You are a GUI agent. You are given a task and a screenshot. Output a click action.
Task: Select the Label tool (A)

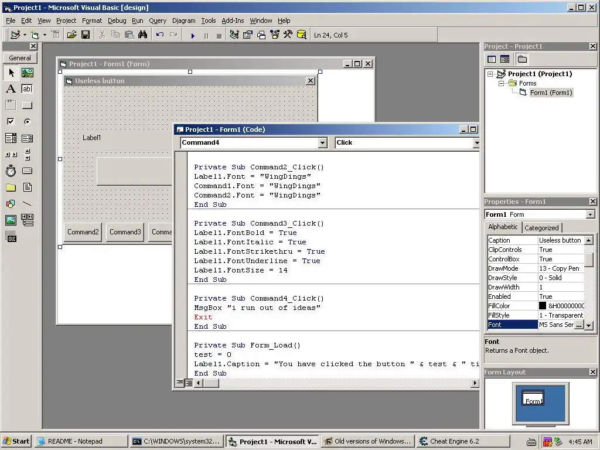point(11,89)
